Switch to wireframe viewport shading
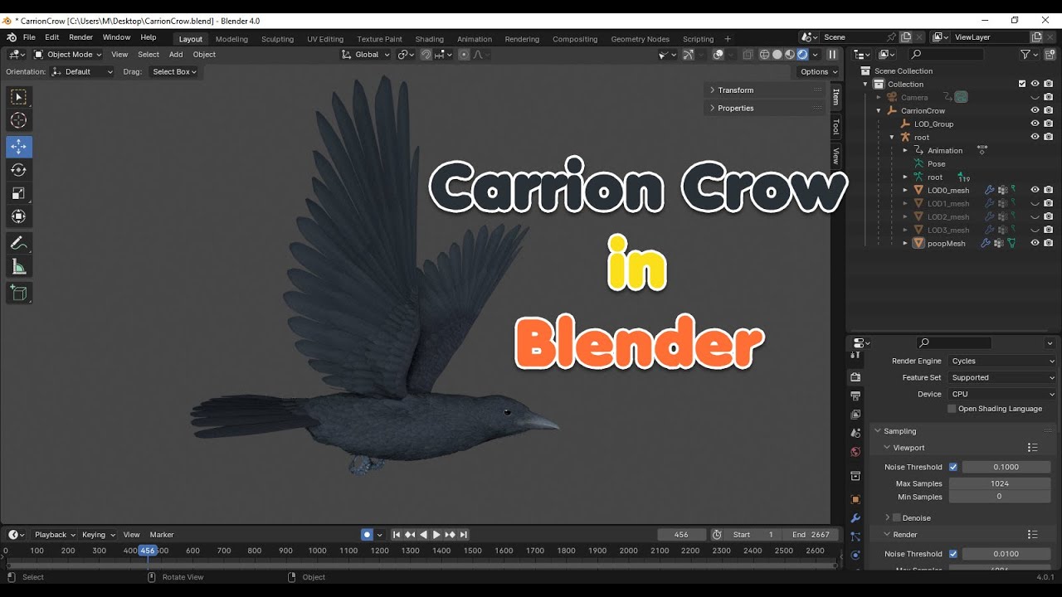 click(765, 55)
